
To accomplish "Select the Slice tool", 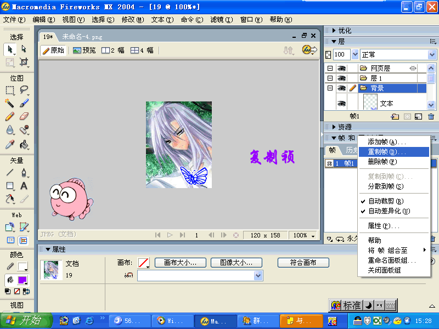I will [x=24, y=226].
